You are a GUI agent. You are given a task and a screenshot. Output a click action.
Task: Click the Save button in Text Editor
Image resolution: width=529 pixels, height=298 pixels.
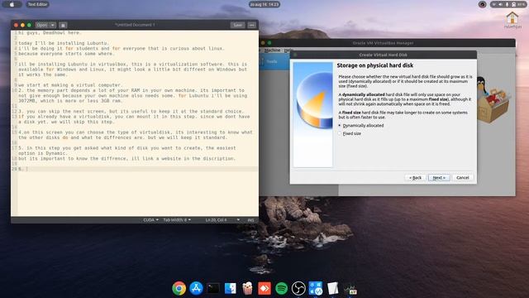coord(238,25)
